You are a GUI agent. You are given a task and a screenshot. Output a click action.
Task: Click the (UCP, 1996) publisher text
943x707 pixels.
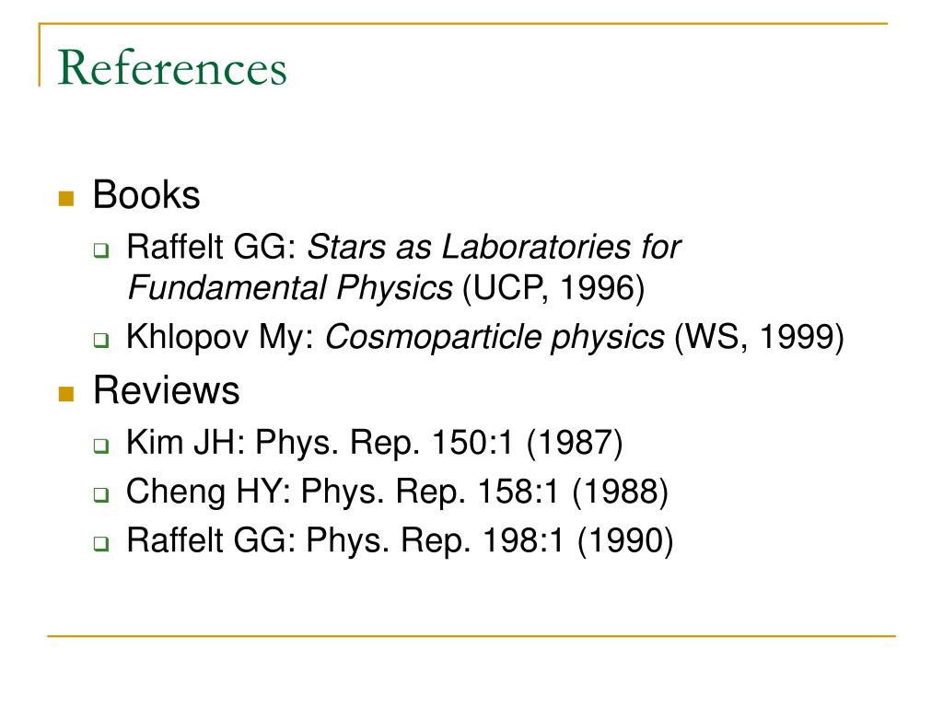[x=553, y=288]
